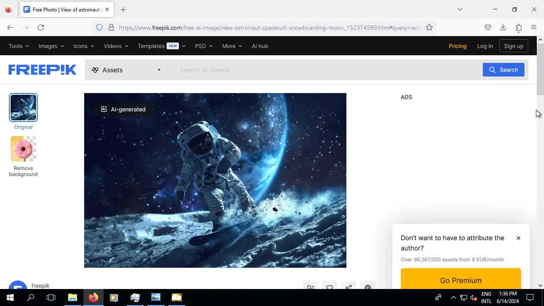Open the tracking protection shield
544x306 pixels.
[x=99, y=27]
